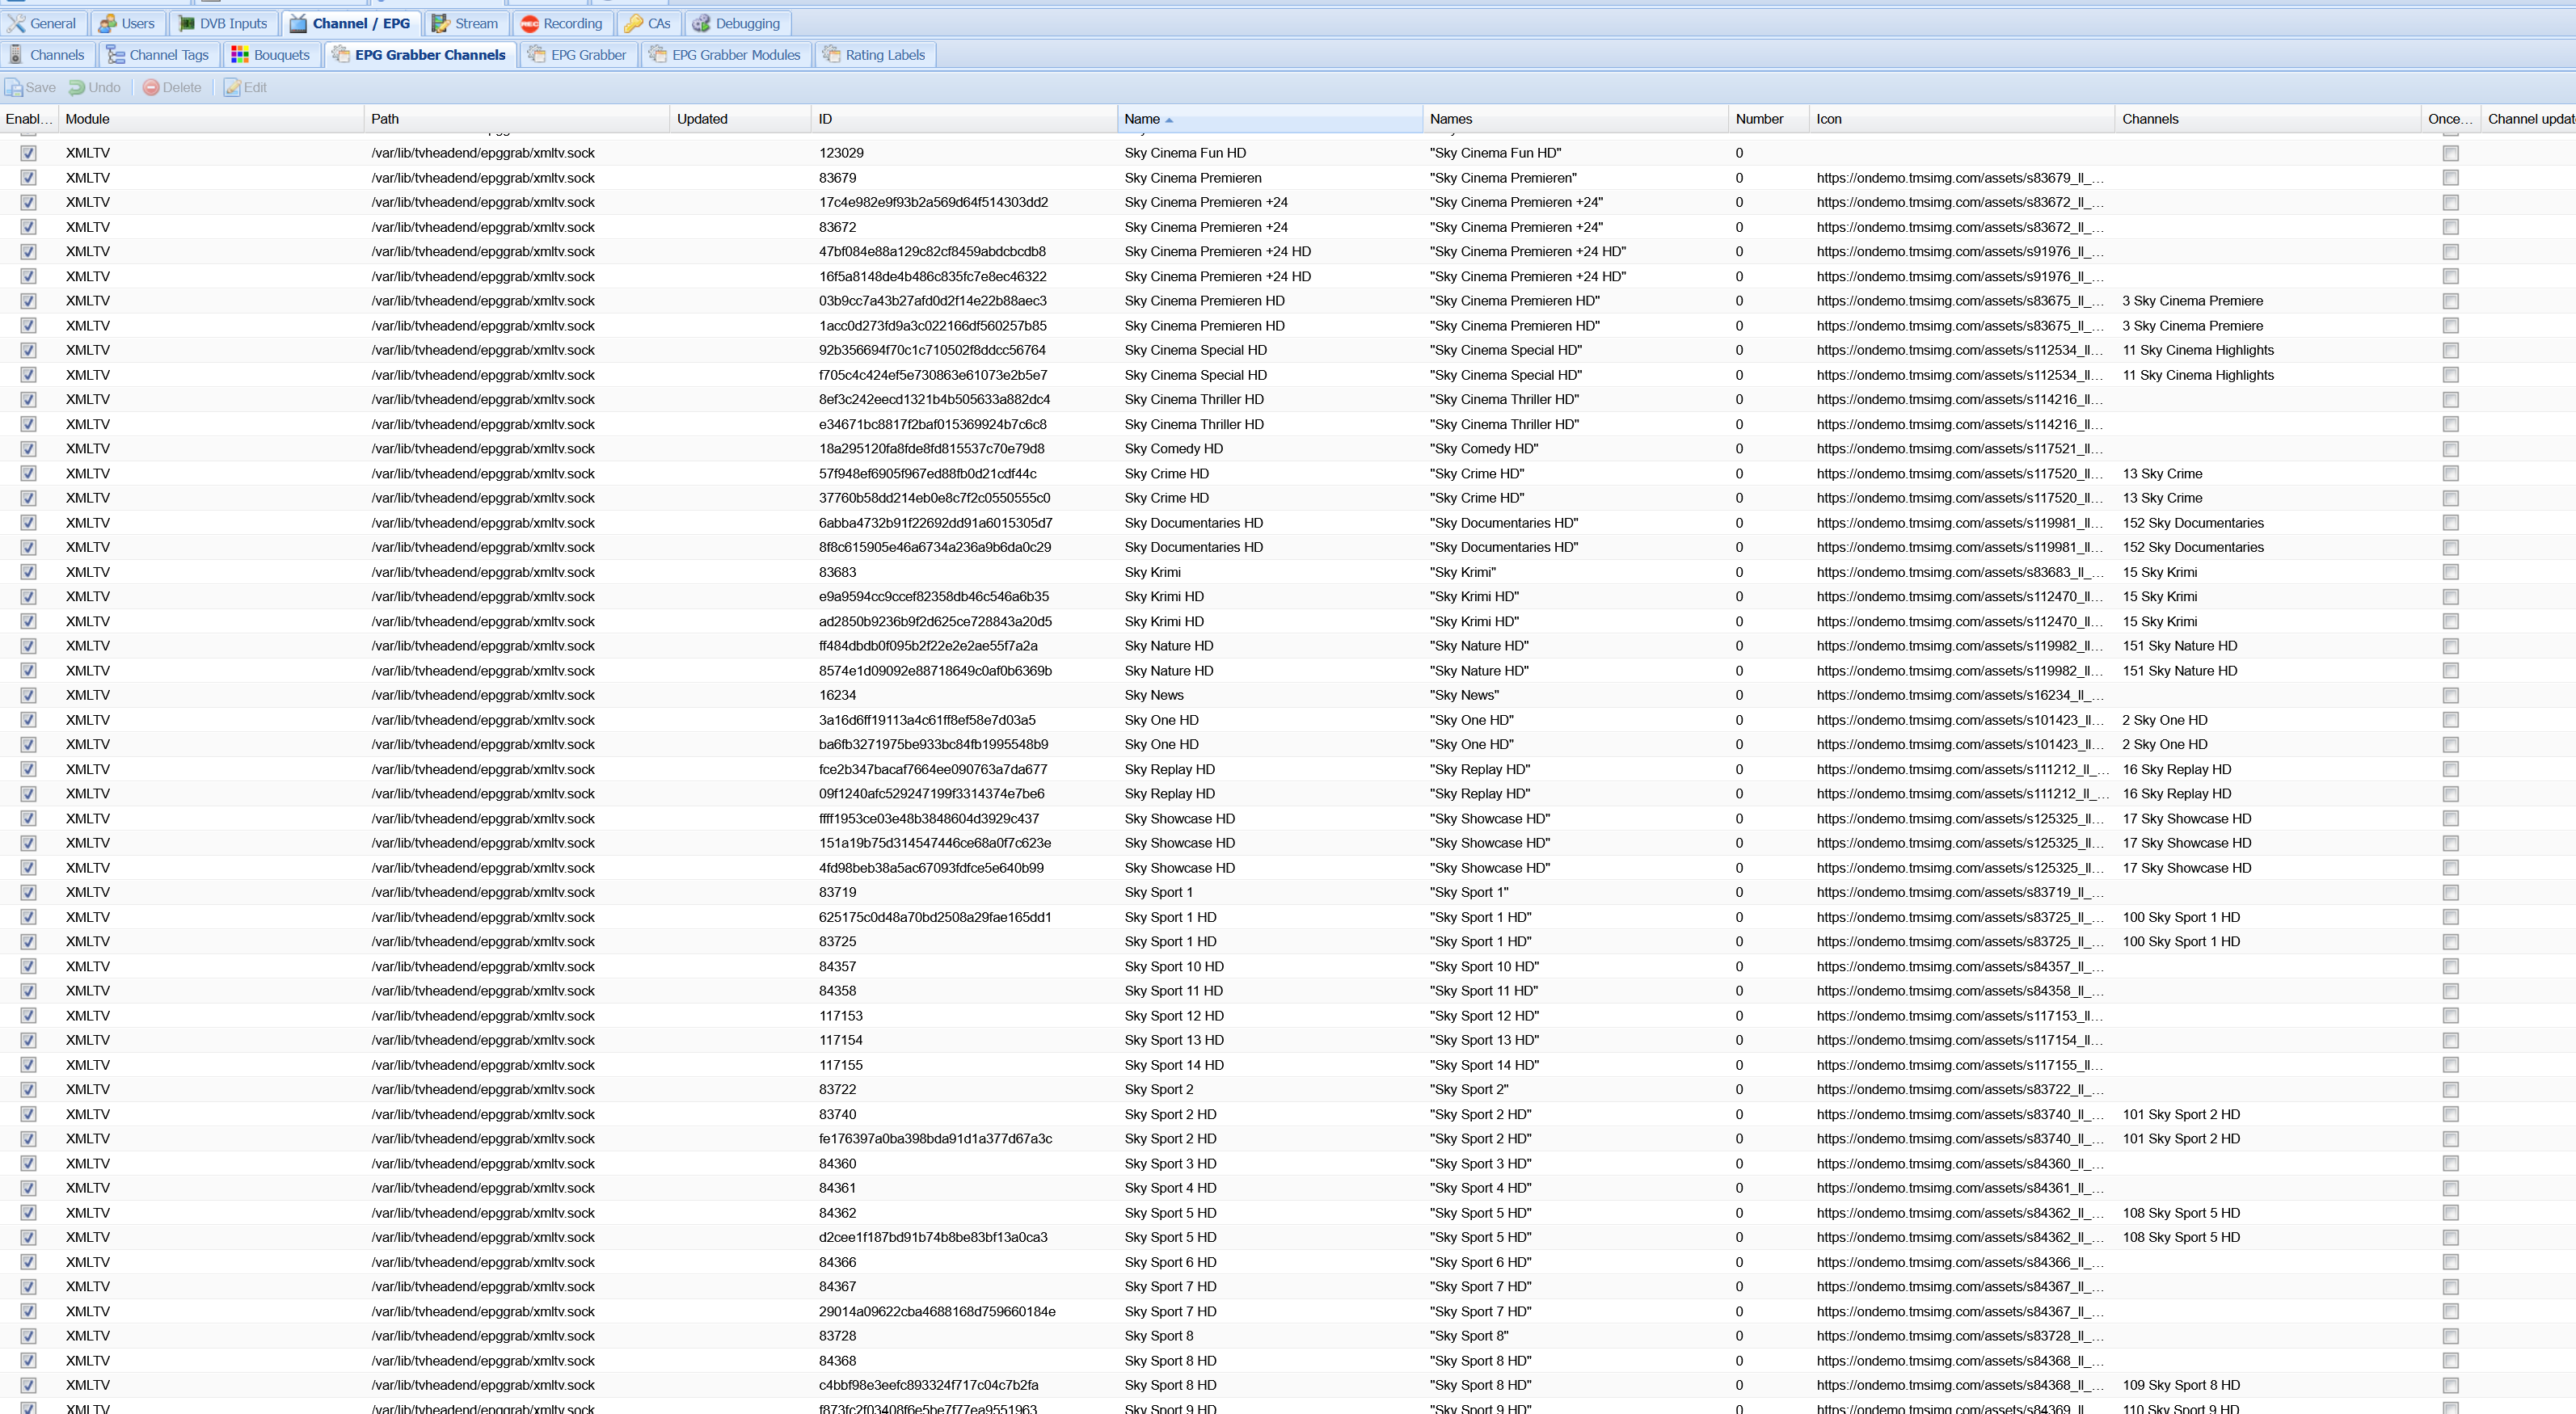Select the "Sky Sport 6 HD" names cell
2576x1414 pixels.
point(1576,1262)
